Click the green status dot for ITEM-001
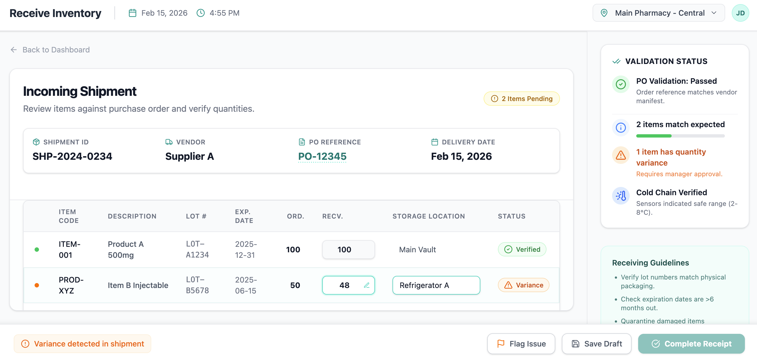Image resolution: width=757 pixels, height=358 pixels. pos(37,249)
